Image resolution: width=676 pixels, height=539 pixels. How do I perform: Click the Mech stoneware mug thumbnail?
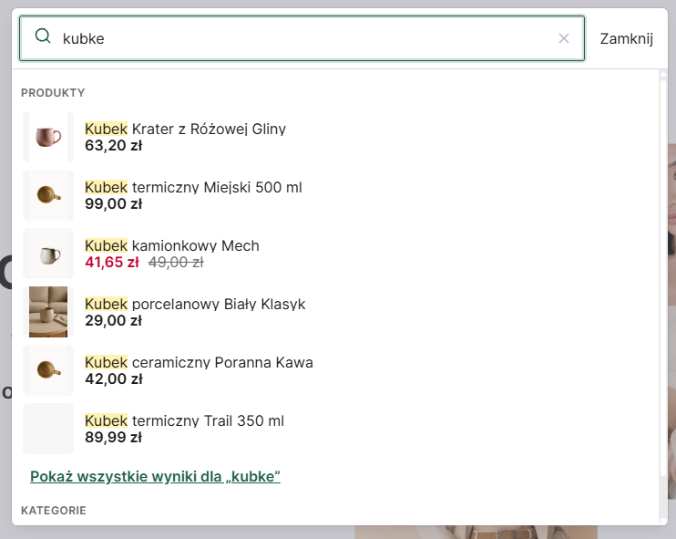point(48,254)
